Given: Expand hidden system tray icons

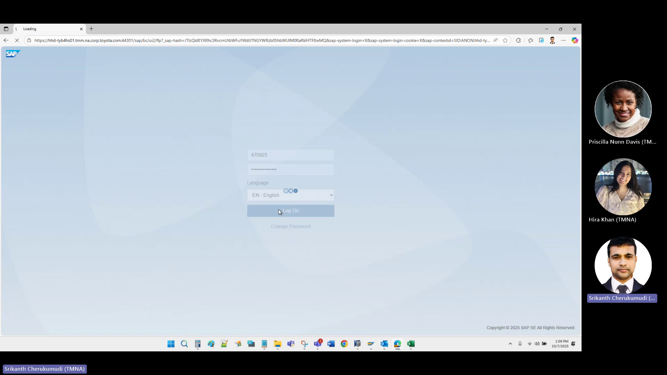Looking at the screenshot, I should point(510,344).
